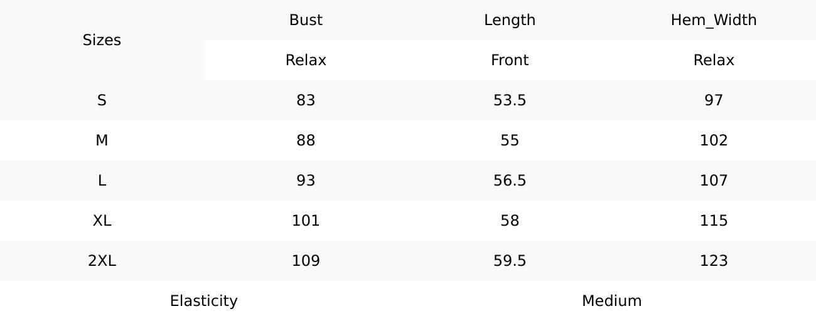Viewport: 816px width, 321px height.
Task: Click the Front sub-header under Length
Action: [510, 60]
